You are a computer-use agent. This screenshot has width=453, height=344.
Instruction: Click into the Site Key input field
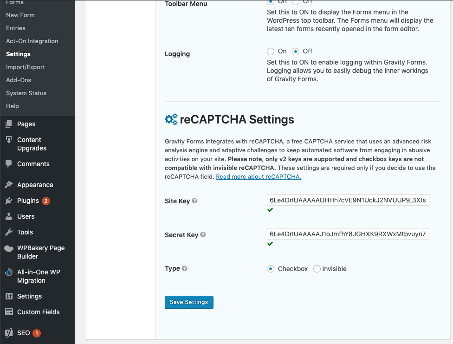pyautogui.click(x=348, y=200)
